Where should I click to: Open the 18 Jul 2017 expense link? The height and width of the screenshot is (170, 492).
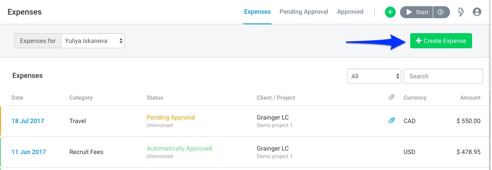pos(28,121)
